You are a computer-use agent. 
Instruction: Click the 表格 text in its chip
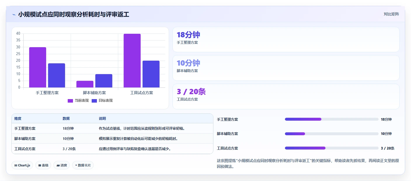click(x=45, y=165)
